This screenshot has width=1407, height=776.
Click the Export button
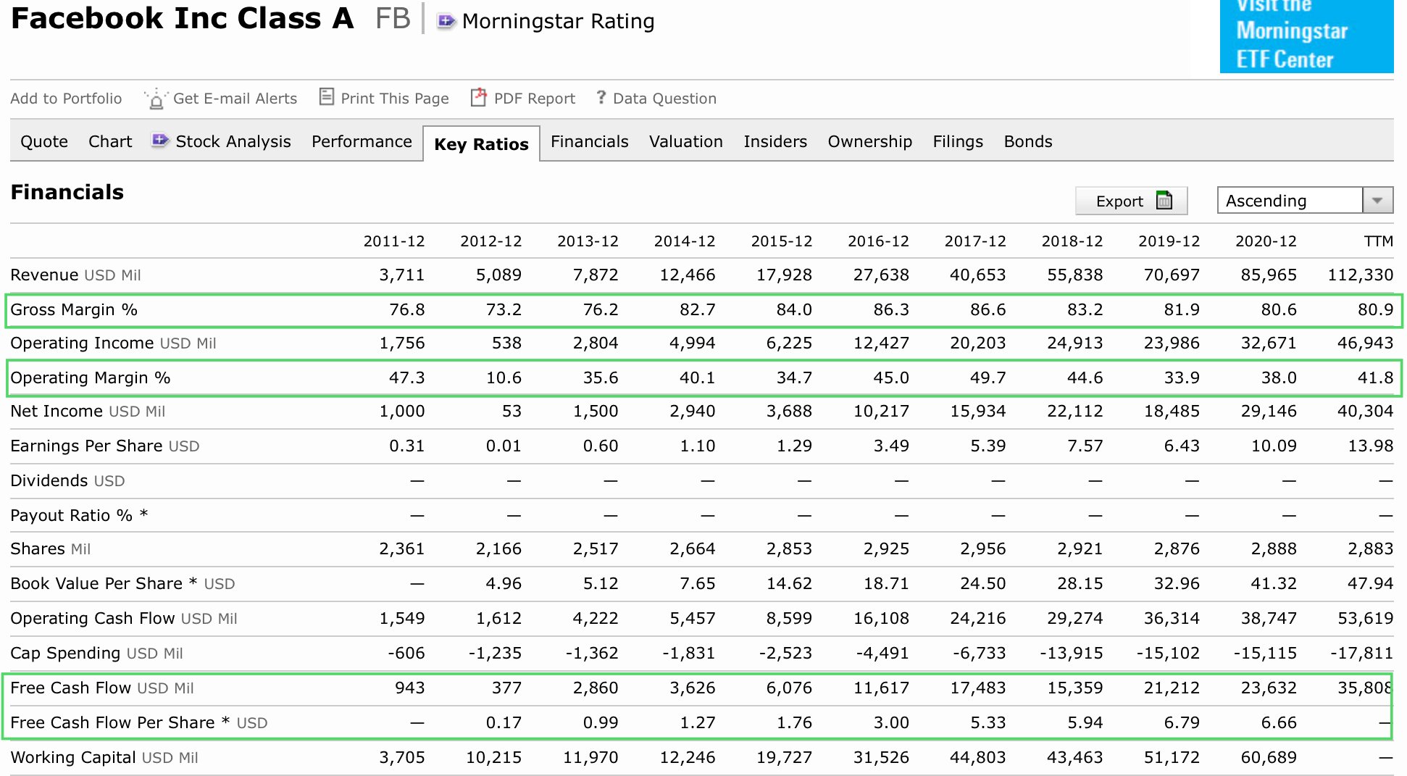coord(1131,201)
